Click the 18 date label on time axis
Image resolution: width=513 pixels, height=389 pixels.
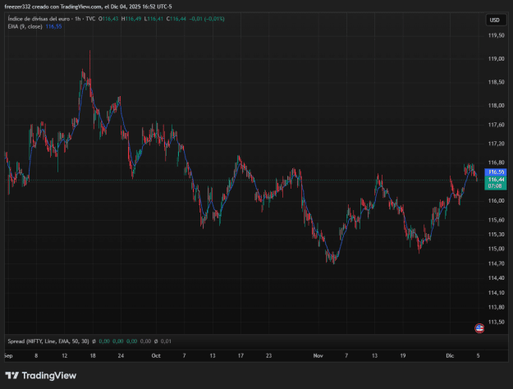point(93,355)
